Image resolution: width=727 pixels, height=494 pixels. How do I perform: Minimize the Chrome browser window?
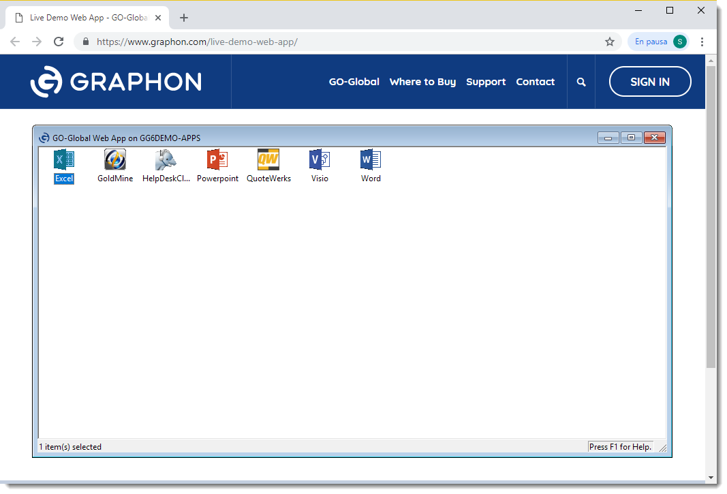point(638,10)
